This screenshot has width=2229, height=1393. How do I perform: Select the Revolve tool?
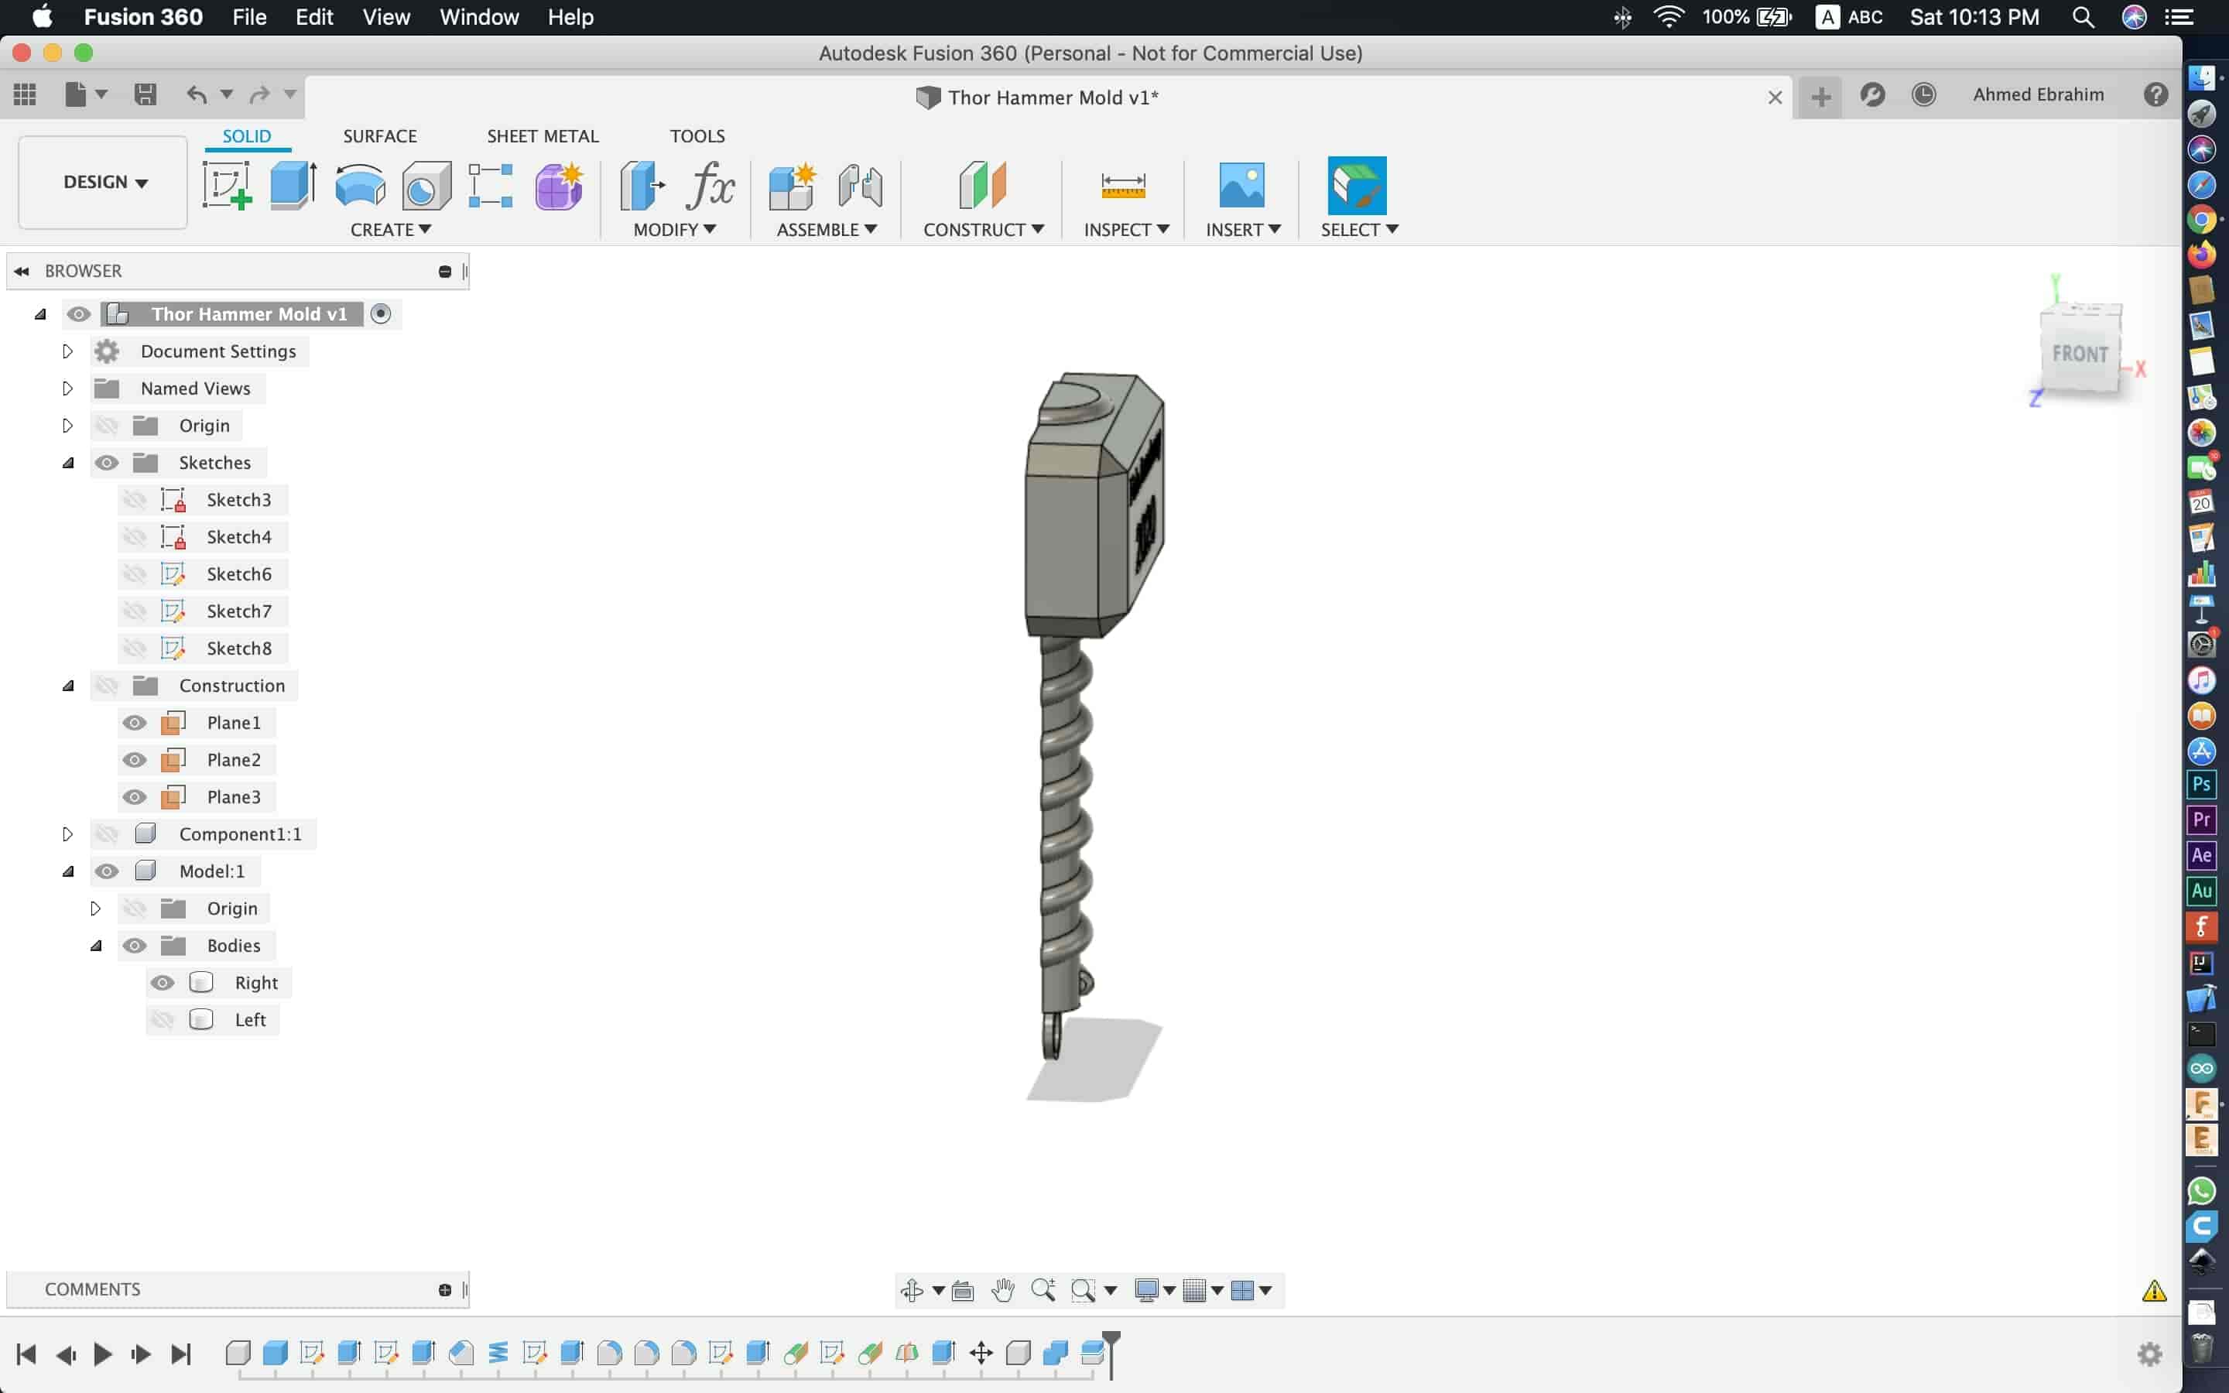pos(360,184)
